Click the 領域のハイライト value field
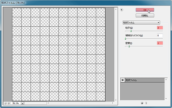 pyautogui.click(x=160, y=36)
